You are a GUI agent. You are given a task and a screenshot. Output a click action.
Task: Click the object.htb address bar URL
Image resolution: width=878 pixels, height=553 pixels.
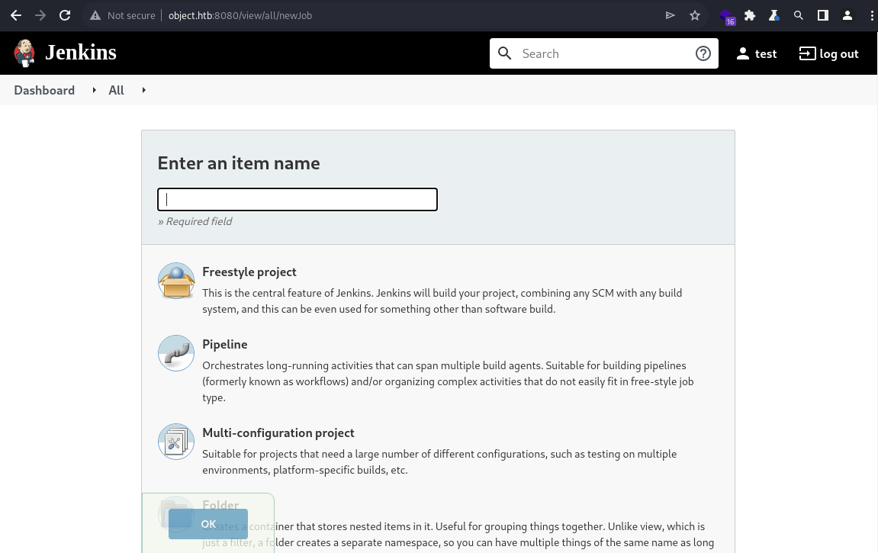tap(240, 16)
